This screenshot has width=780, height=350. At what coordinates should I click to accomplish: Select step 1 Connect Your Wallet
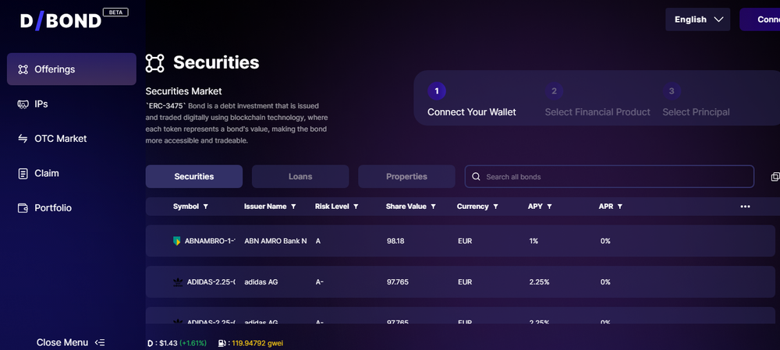click(471, 101)
